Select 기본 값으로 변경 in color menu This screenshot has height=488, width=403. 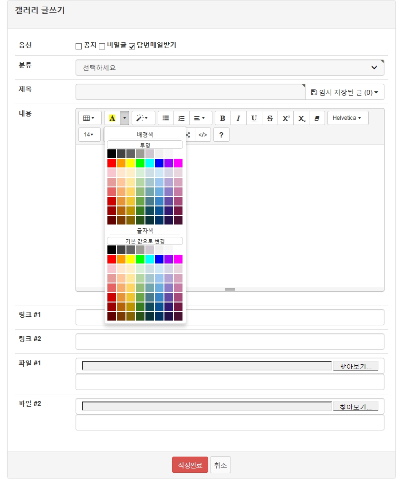pyautogui.click(x=144, y=241)
